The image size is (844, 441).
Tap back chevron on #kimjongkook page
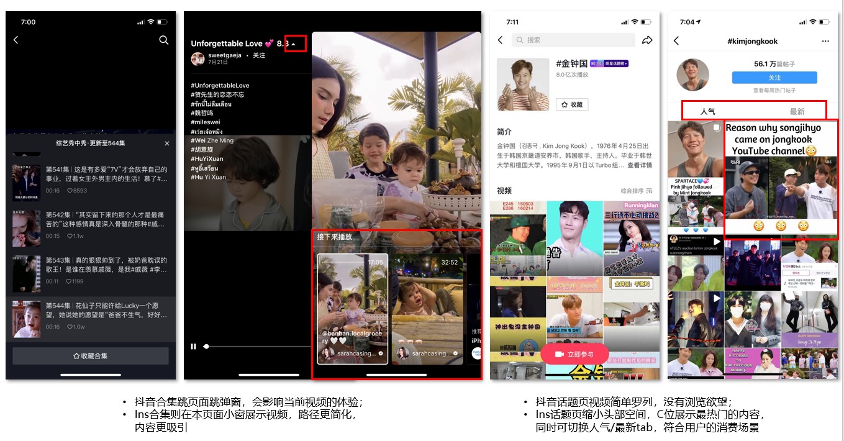pyautogui.click(x=676, y=41)
